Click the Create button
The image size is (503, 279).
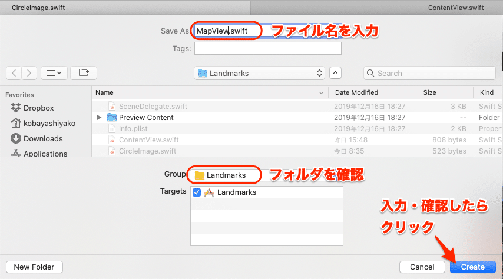pyautogui.click(x=472, y=267)
